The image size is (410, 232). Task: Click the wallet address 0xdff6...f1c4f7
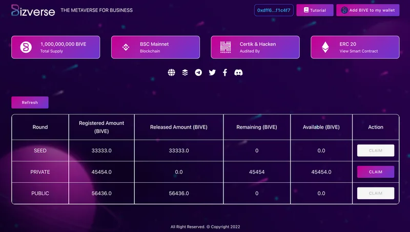click(274, 10)
